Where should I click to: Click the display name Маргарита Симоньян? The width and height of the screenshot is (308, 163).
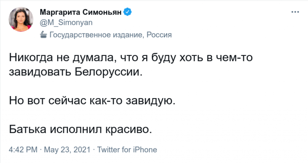click(x=81, y=12)
